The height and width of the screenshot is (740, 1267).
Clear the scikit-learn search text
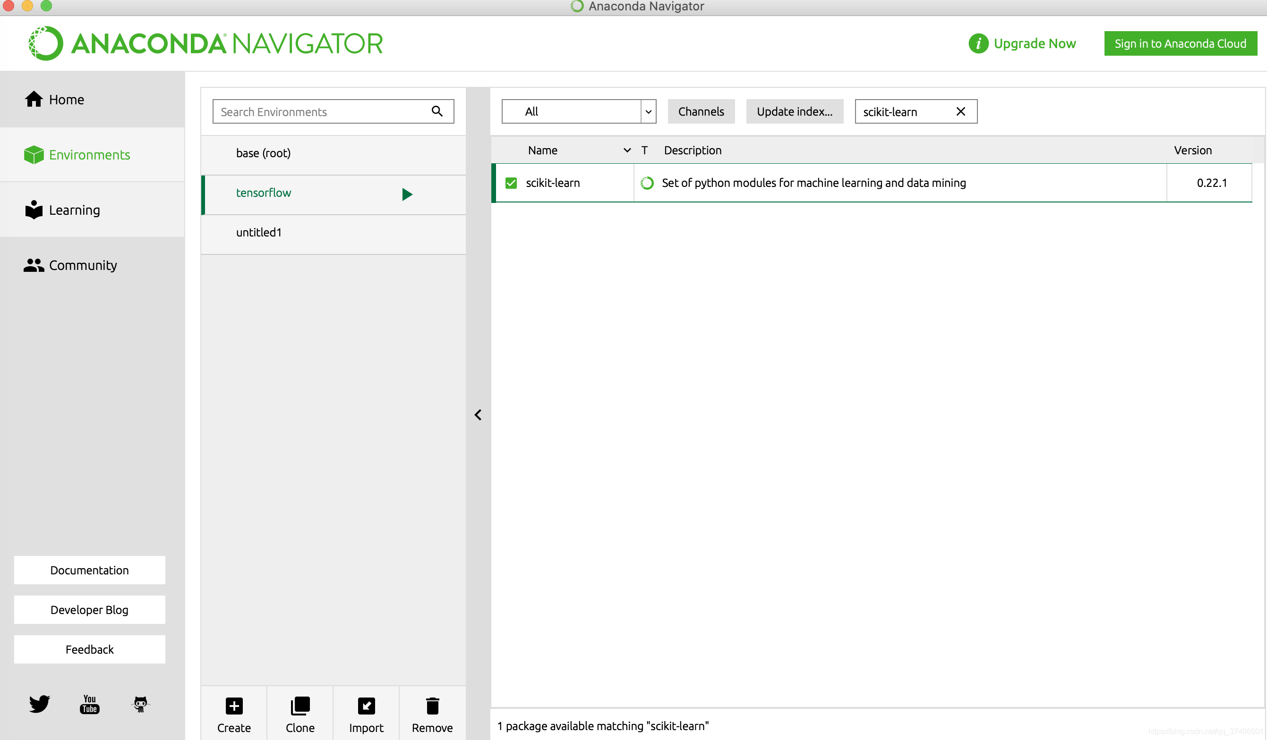(960, 111)
